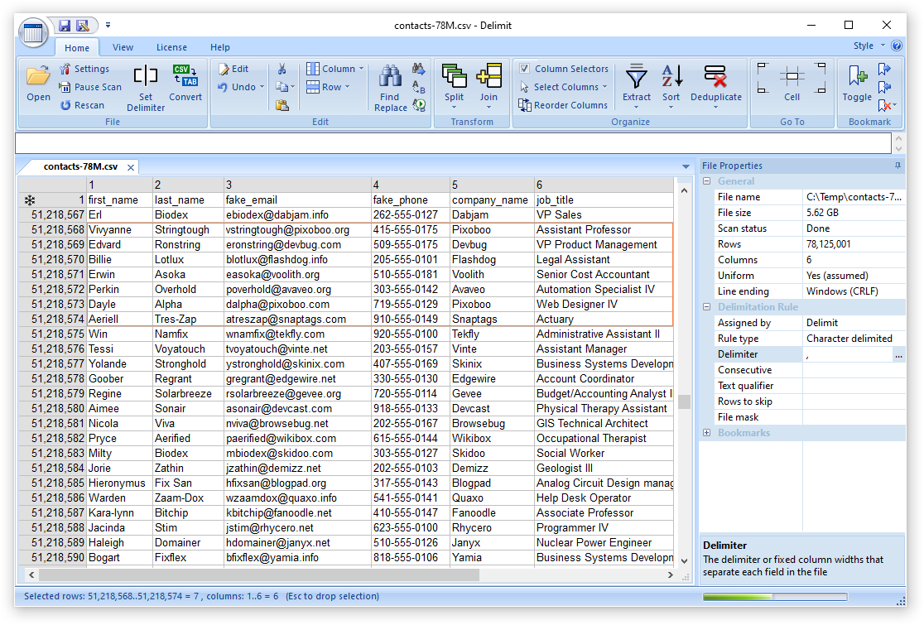The image size is (924, 625).
Task: Click the Join columns icon
Action: [488, 76]
